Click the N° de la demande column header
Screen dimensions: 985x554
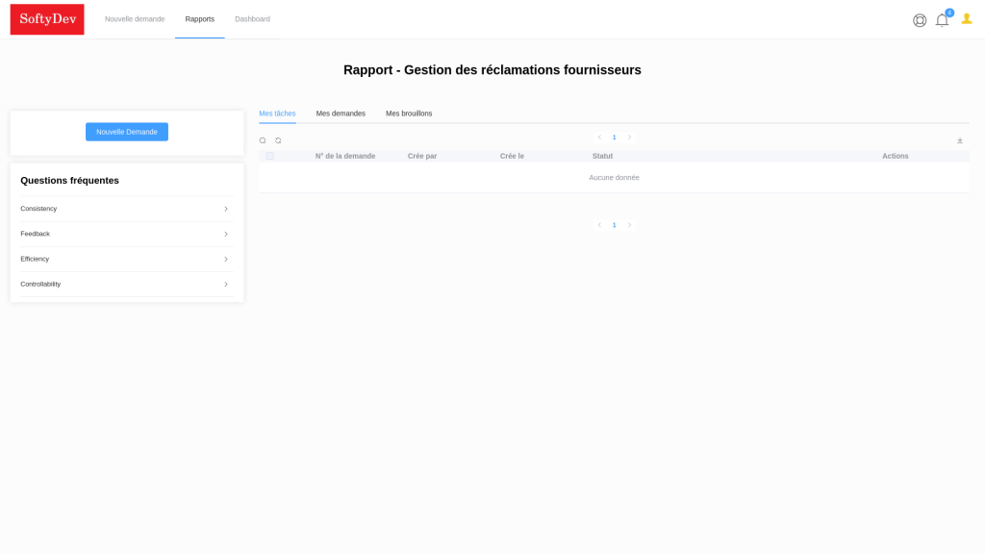tap(345, 156)
